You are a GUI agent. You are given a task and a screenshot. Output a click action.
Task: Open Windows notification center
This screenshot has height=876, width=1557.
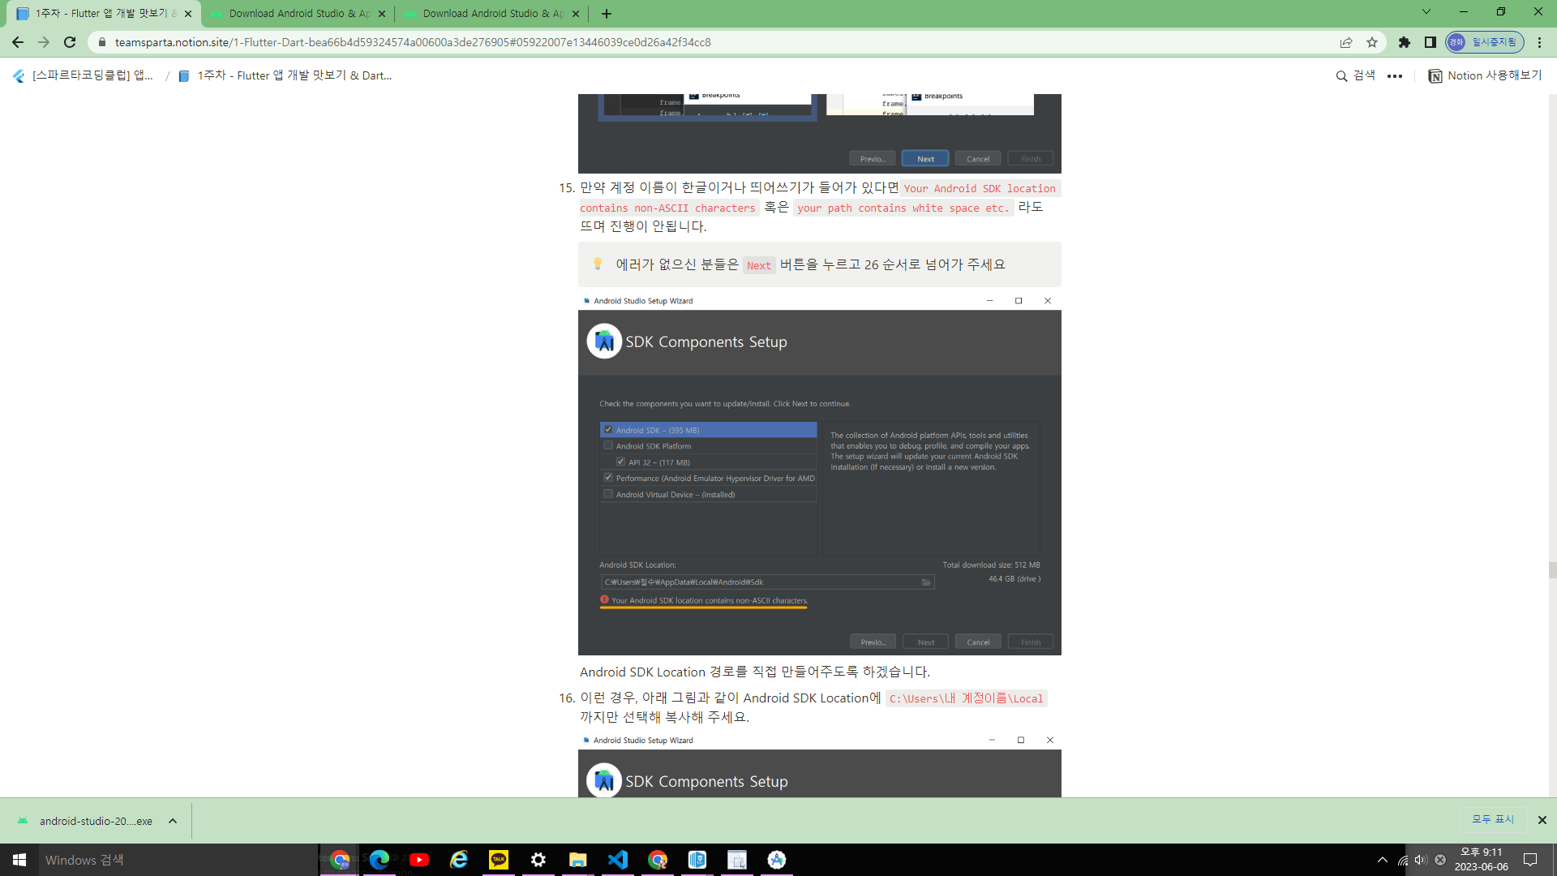pos(1531,860)
